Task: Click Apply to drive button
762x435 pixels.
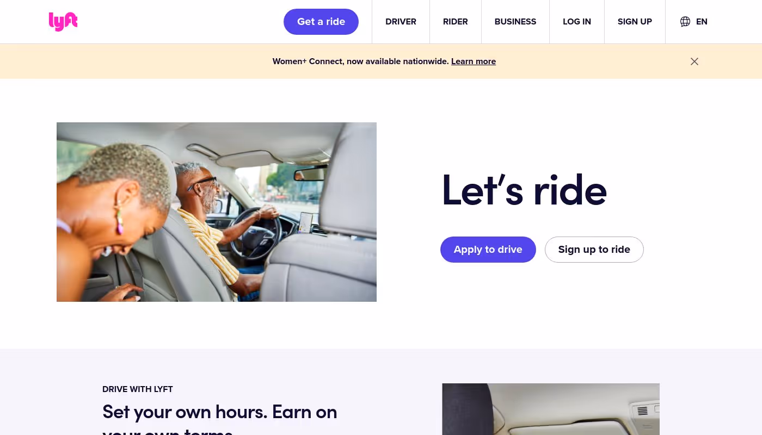Action: (488, 250)
